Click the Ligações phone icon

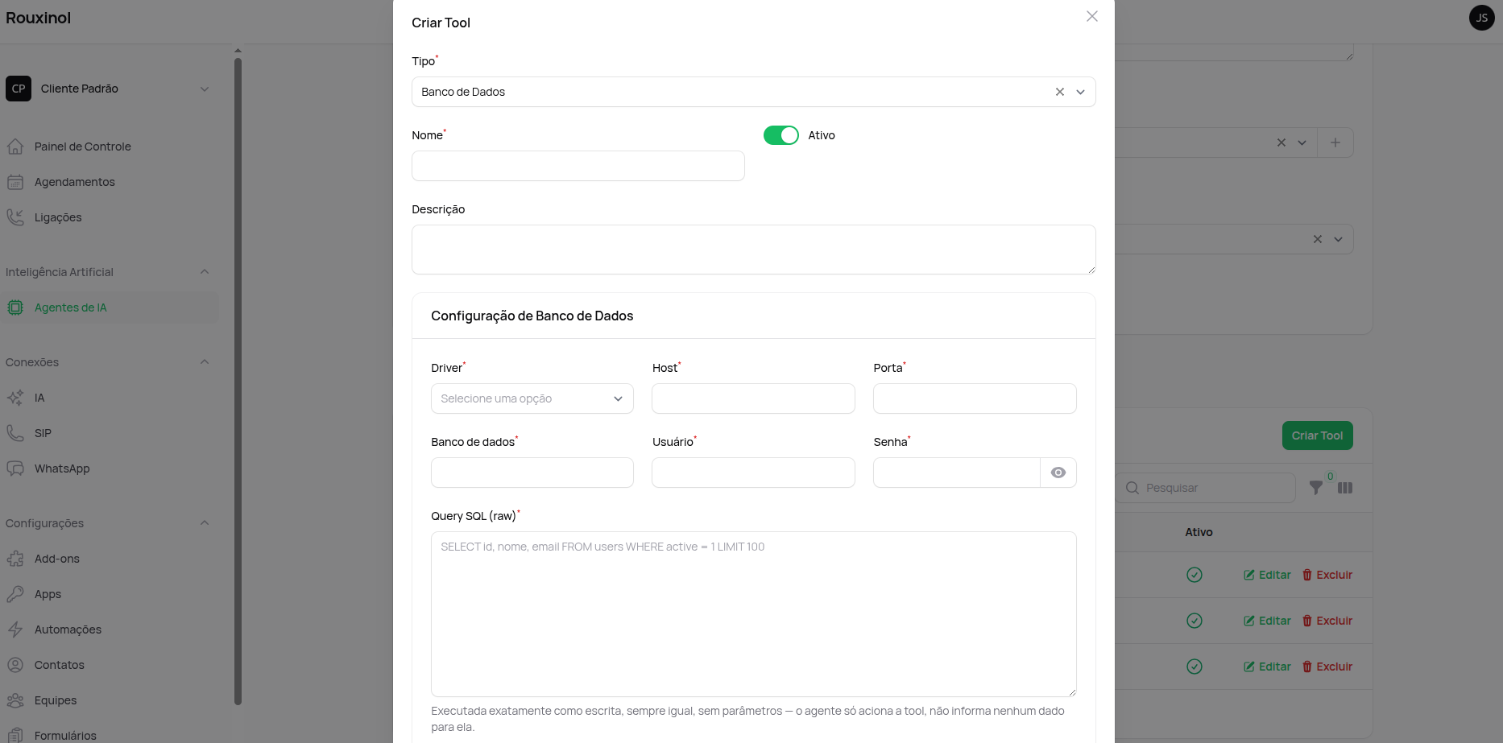15,217
